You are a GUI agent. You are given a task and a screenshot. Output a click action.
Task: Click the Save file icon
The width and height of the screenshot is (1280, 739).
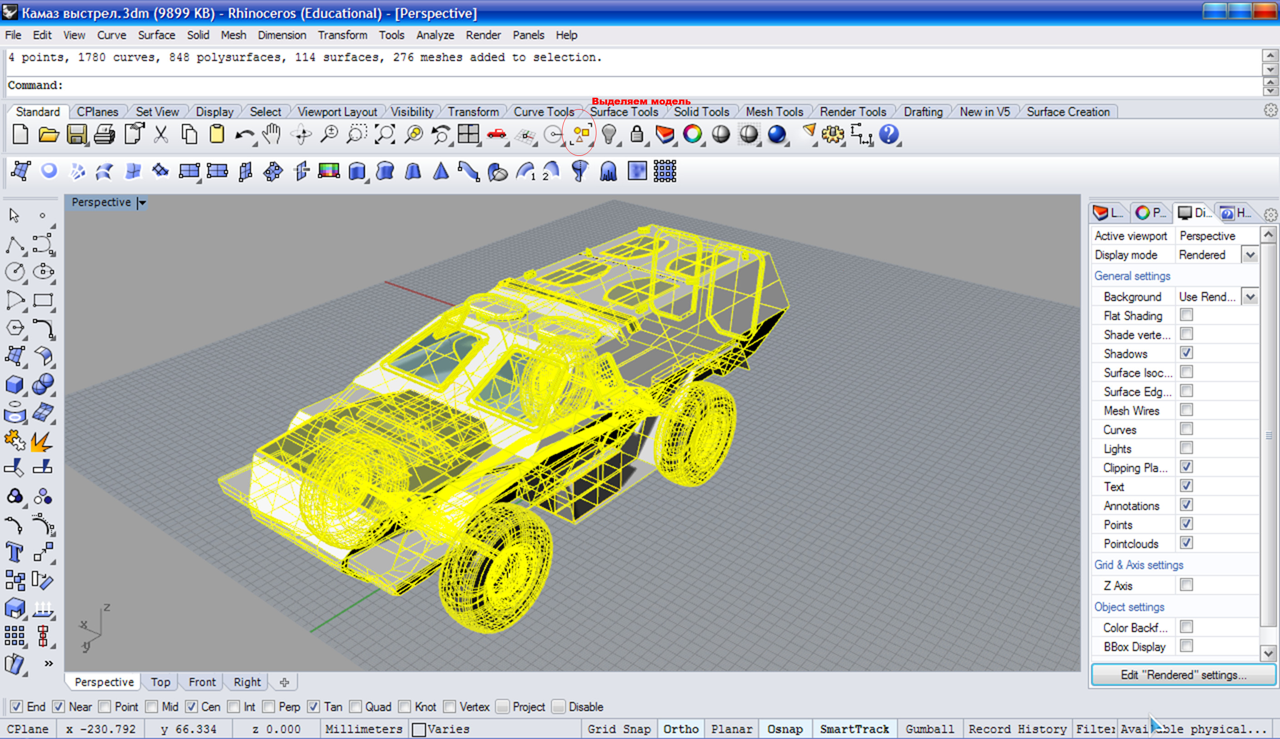click(77, 135)
